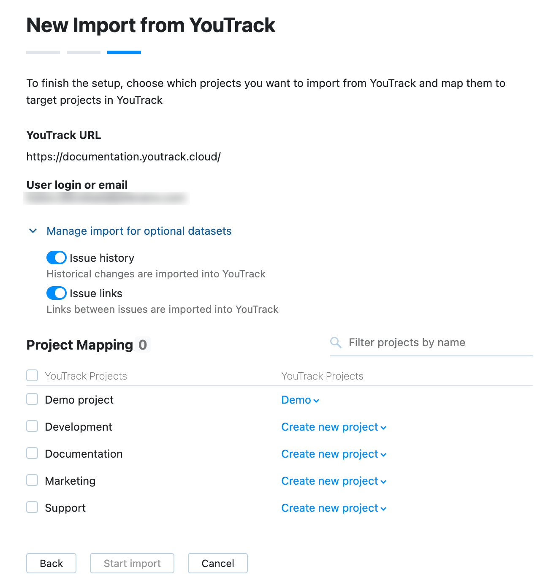Check the Marketing project checkbox
Viewport: 559px width, 586px height.
pyautogui.click(x=32, y=480)
